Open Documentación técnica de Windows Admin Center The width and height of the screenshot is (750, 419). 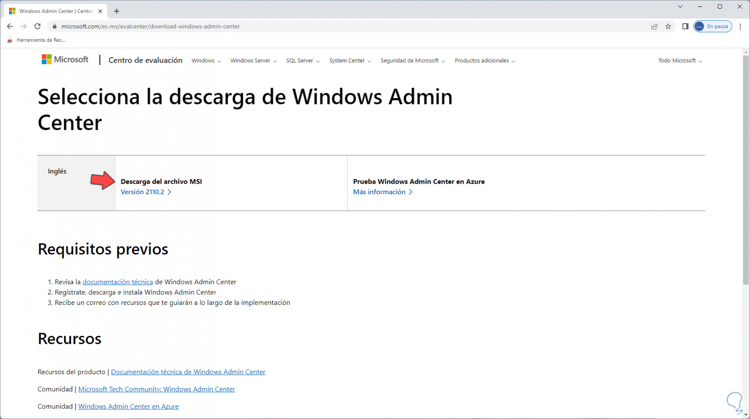coord(188,372)
